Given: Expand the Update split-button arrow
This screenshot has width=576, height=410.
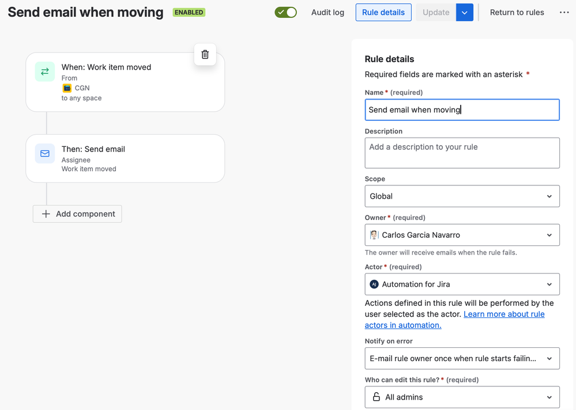Looking at the screenshot, I should (x=465, y=13).
